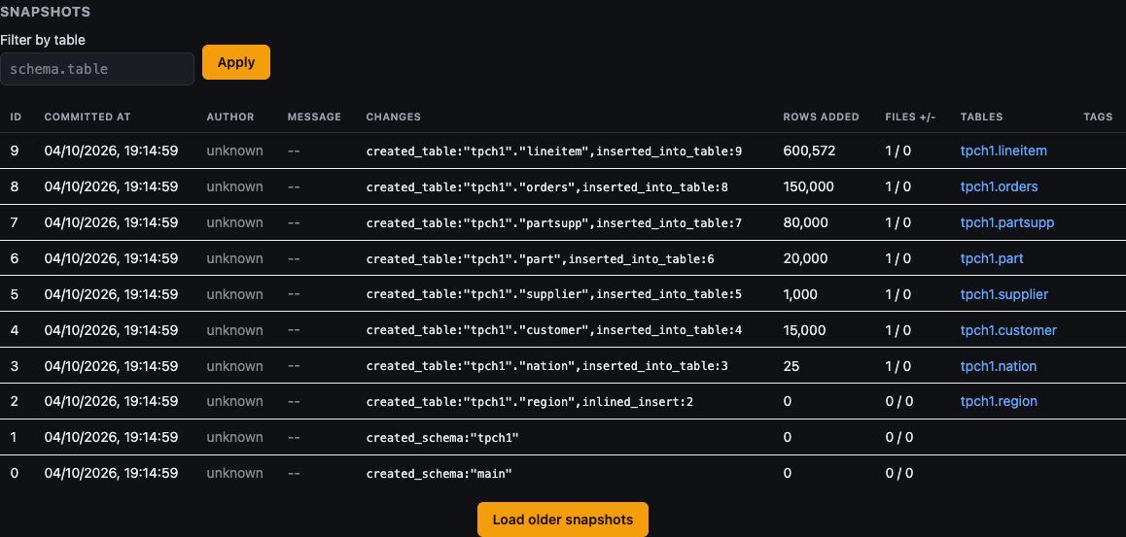The image size is (1126, 537).
Task: Visit the tpch1.region table link
Action: [999, 401]
